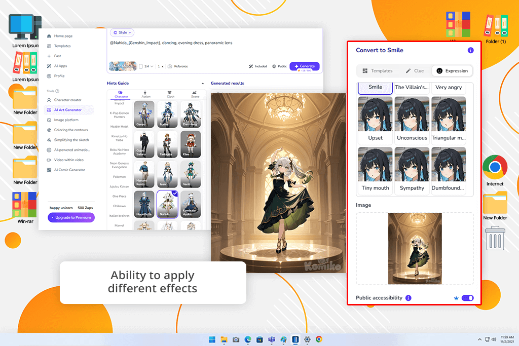Click the Tools help question mark icon
The image size is (519, 346).
point(57,91)
